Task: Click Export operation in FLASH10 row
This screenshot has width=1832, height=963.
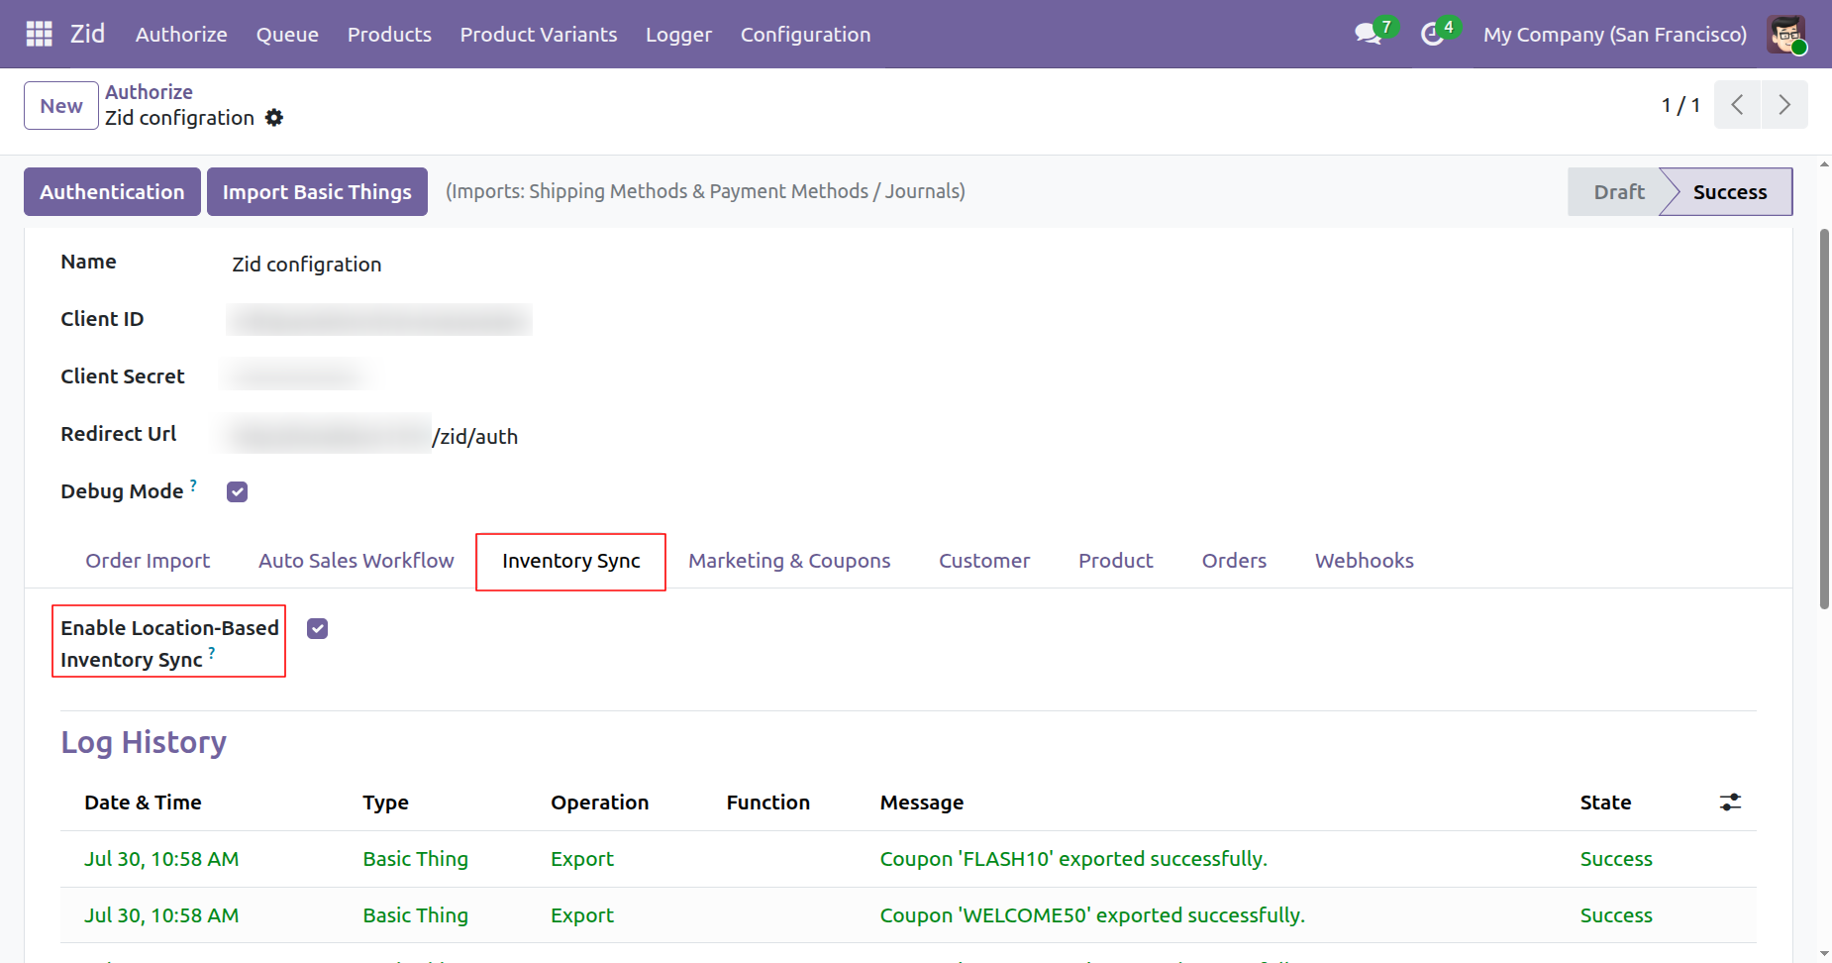Action: click(582, 859)
